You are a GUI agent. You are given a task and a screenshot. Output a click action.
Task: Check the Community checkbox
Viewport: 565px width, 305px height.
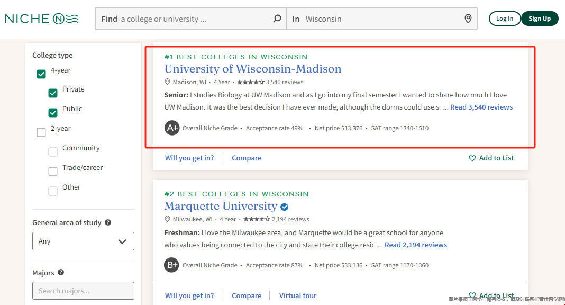click(x=53, y=152)
